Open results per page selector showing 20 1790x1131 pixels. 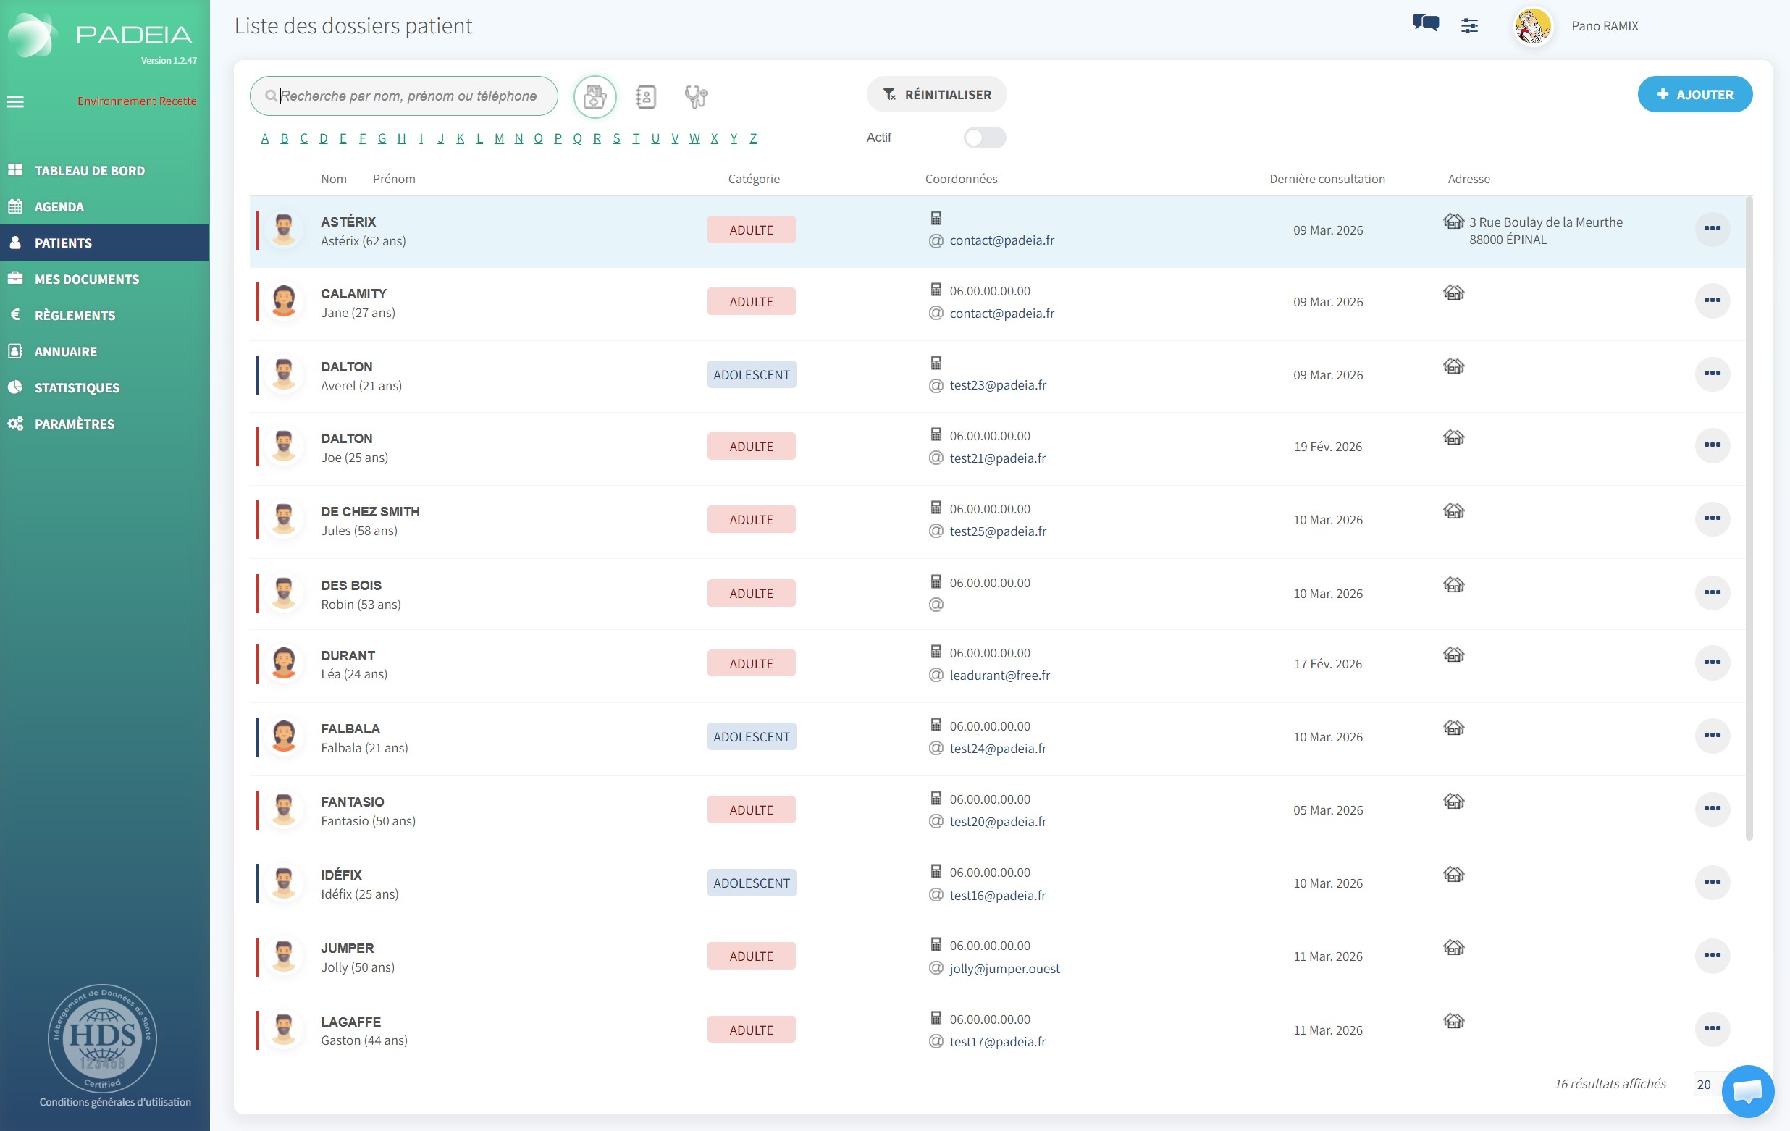click(1704, 1084)
